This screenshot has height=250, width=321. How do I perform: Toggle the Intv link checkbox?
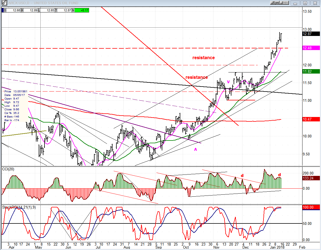pyautogui.click(x=282, y=3)
